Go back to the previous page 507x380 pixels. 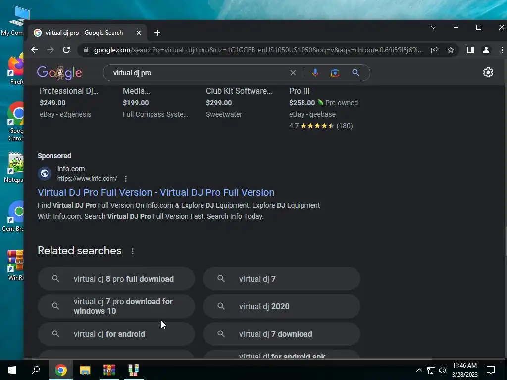35,50
